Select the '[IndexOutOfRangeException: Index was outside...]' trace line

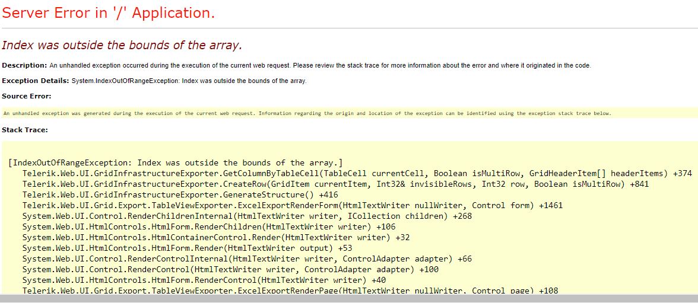[x=175, y=162]
